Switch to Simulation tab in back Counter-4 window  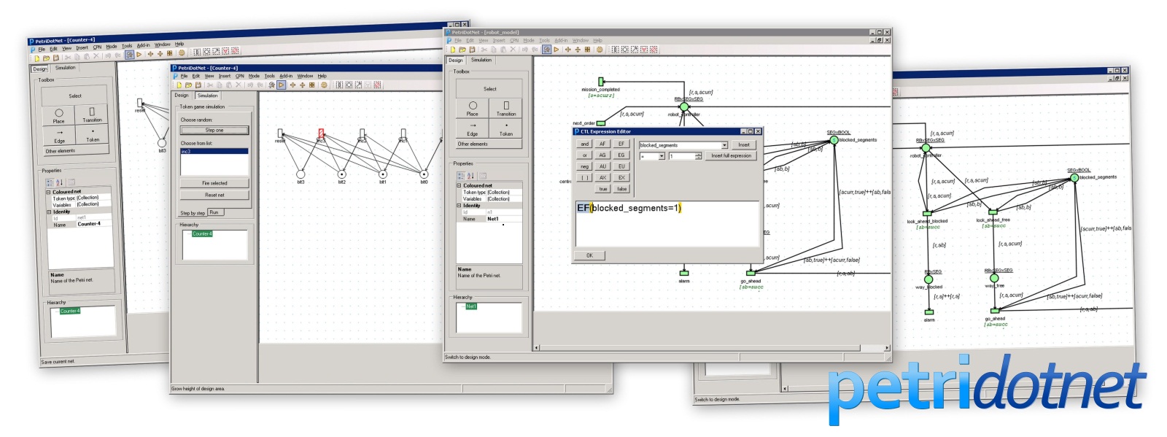tap(65, 68)
